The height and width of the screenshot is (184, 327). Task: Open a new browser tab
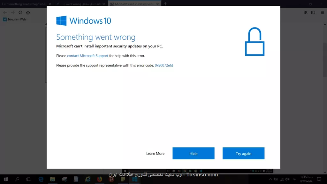(165, 4)
